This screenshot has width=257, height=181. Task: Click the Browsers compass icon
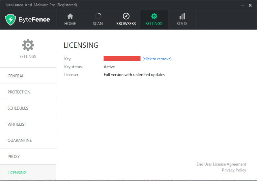(x=126, y=16)
